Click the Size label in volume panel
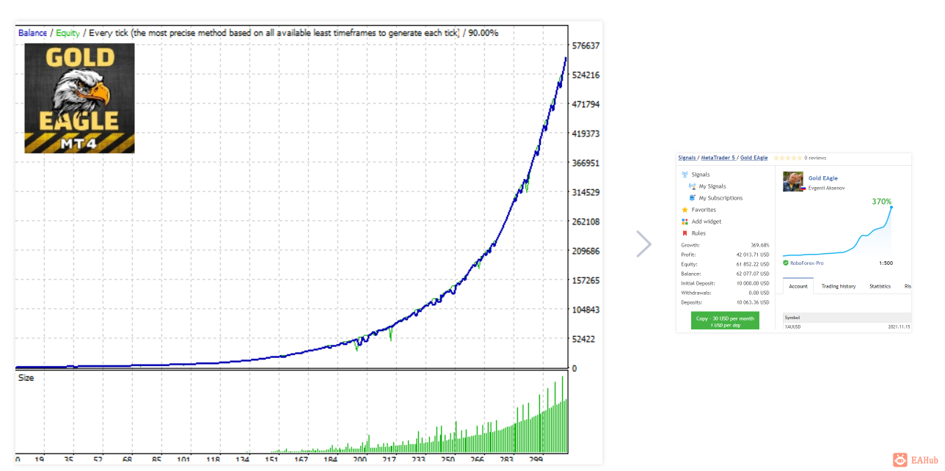This screenshot has width=945, height=471. 26,378
